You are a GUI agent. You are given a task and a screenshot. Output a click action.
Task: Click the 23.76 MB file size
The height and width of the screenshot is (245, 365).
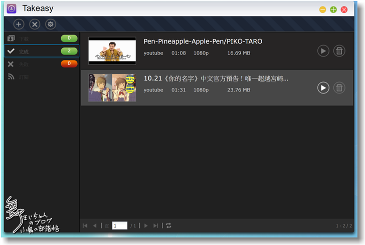tap(239, 90)
